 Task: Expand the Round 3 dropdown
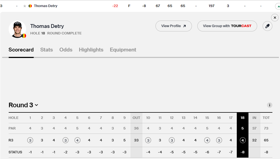23,105
